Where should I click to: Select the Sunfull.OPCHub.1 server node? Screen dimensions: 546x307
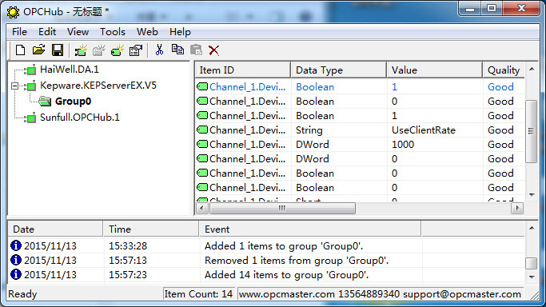[x=79, y=118]
